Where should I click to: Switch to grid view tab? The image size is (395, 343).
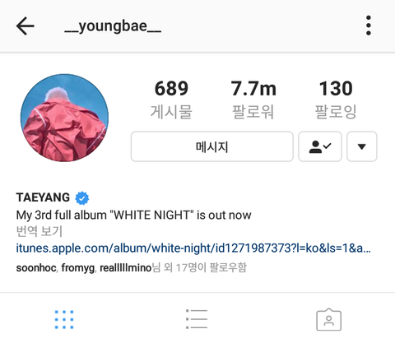pos(64,319)
